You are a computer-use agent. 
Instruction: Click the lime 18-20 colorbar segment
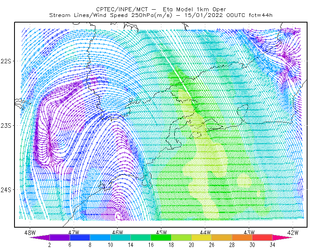[181, 237]
